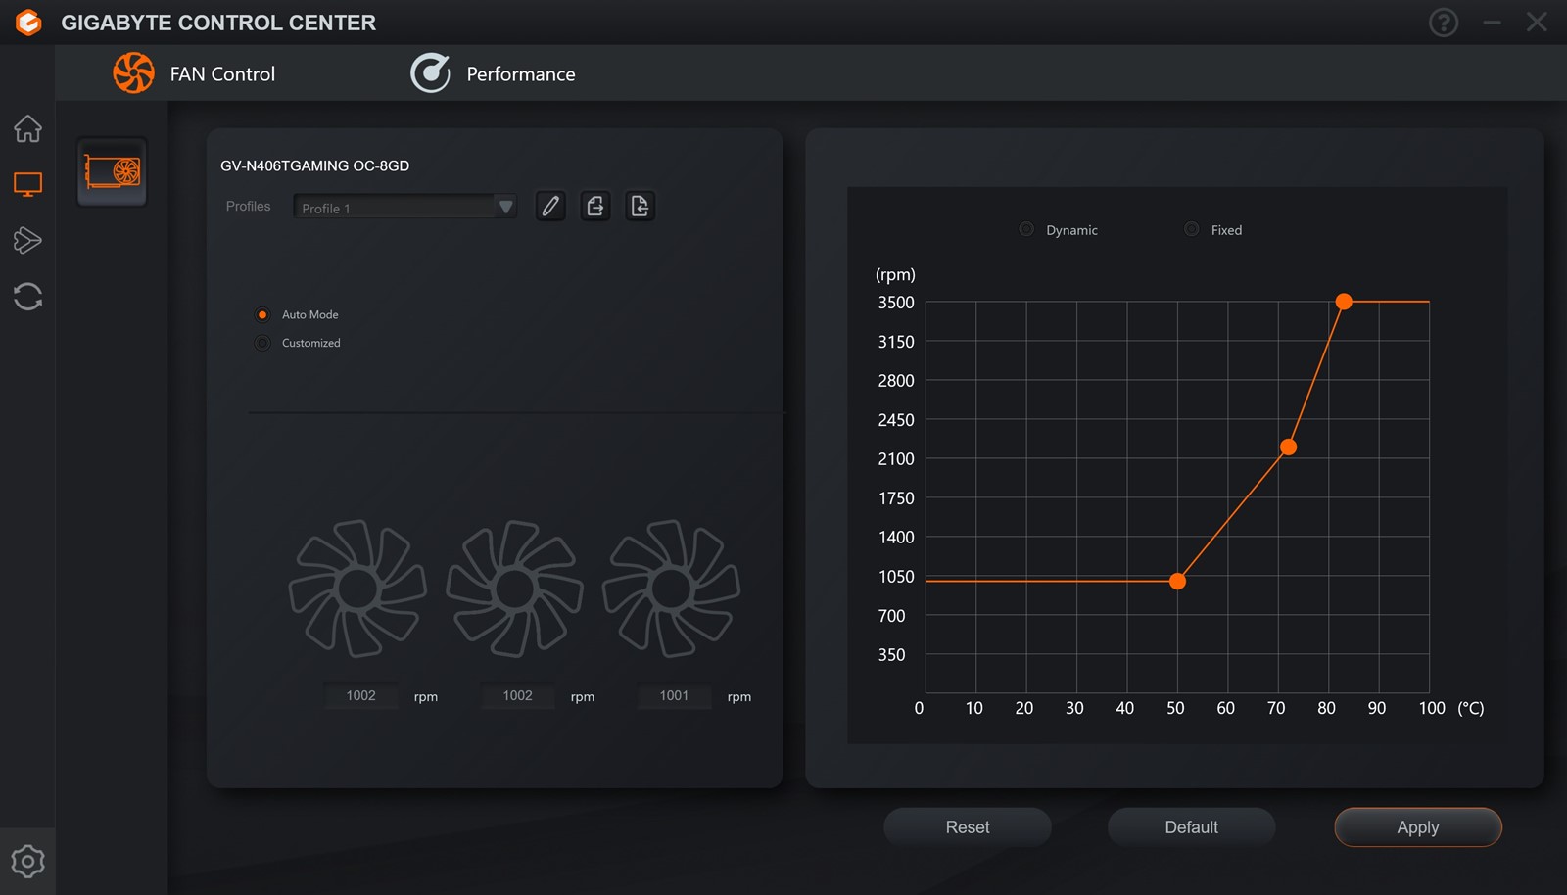Click the Reset button
This screenshot has height=895, width=1567.
tap(968, 827)
